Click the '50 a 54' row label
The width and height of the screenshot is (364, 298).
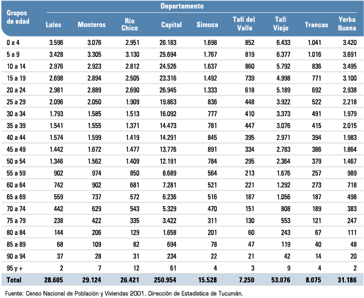tap(16, 161)
